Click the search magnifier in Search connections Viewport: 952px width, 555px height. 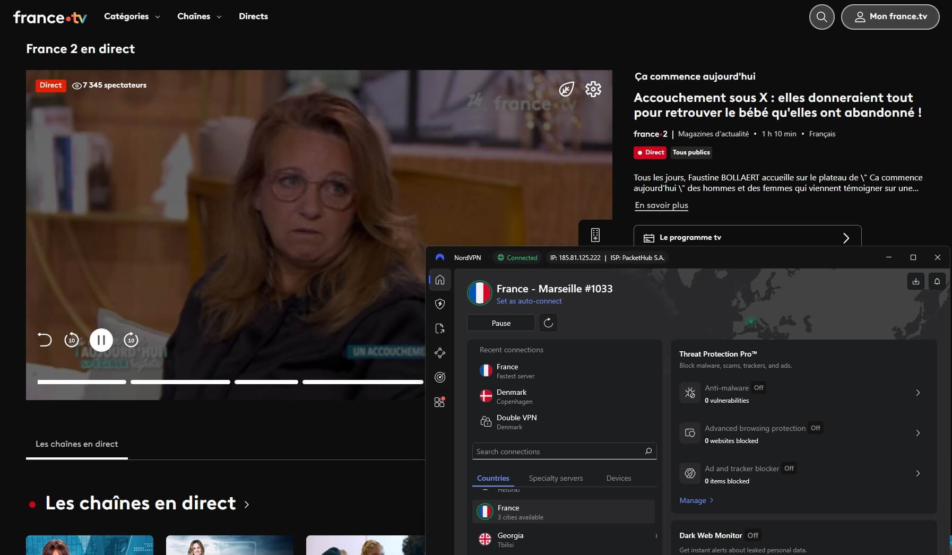pyautogui.click(x=648, y=451)
